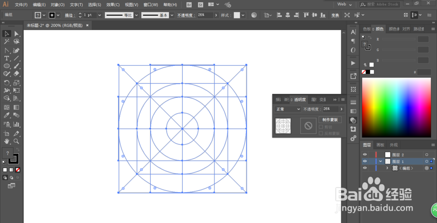Click horizontal align center icon
Image resolution: width=437 pixels, height=223 pixels.
(x=288, y=15)
